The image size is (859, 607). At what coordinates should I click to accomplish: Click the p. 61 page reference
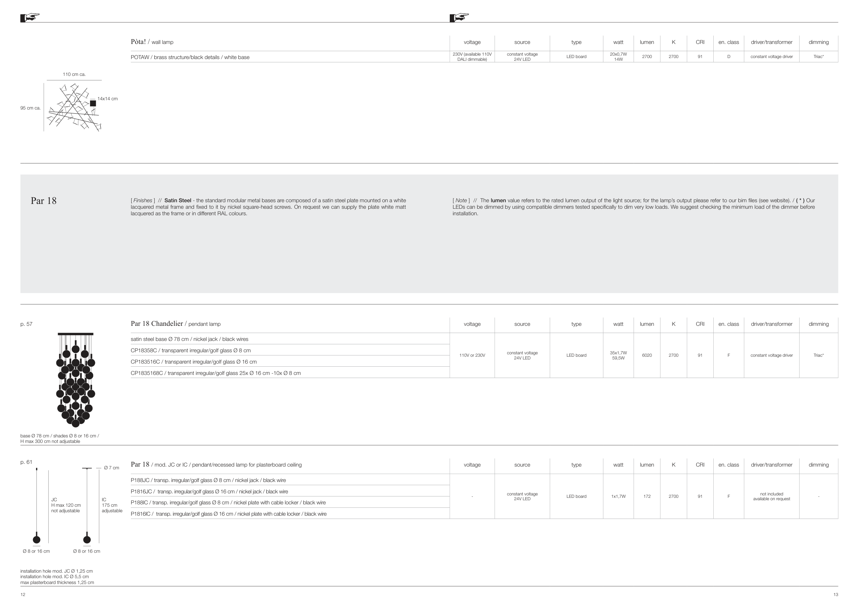26,462
